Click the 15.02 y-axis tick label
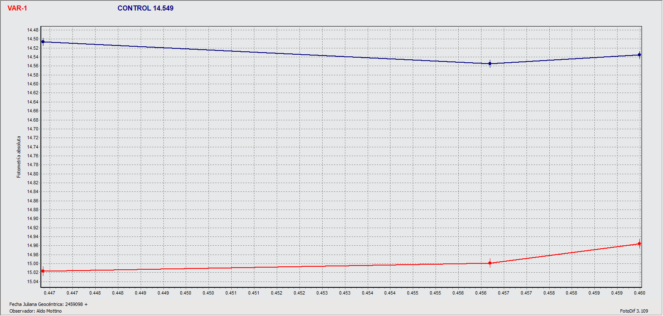This screenshot has height=316, width=663. (33, 272)
